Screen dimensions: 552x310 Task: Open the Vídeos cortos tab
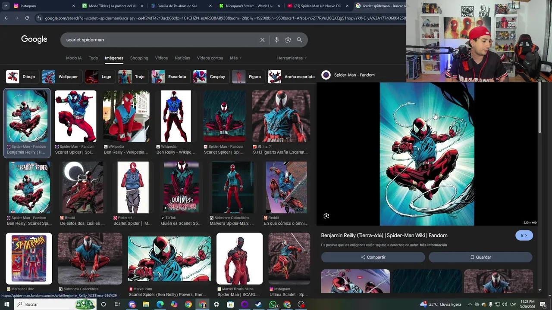(x=210, y=58)
